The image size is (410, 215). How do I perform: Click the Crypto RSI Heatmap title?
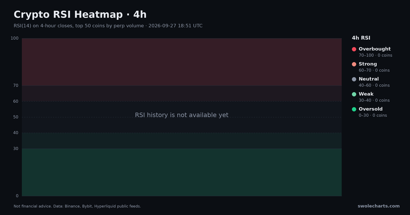(80, 15)
